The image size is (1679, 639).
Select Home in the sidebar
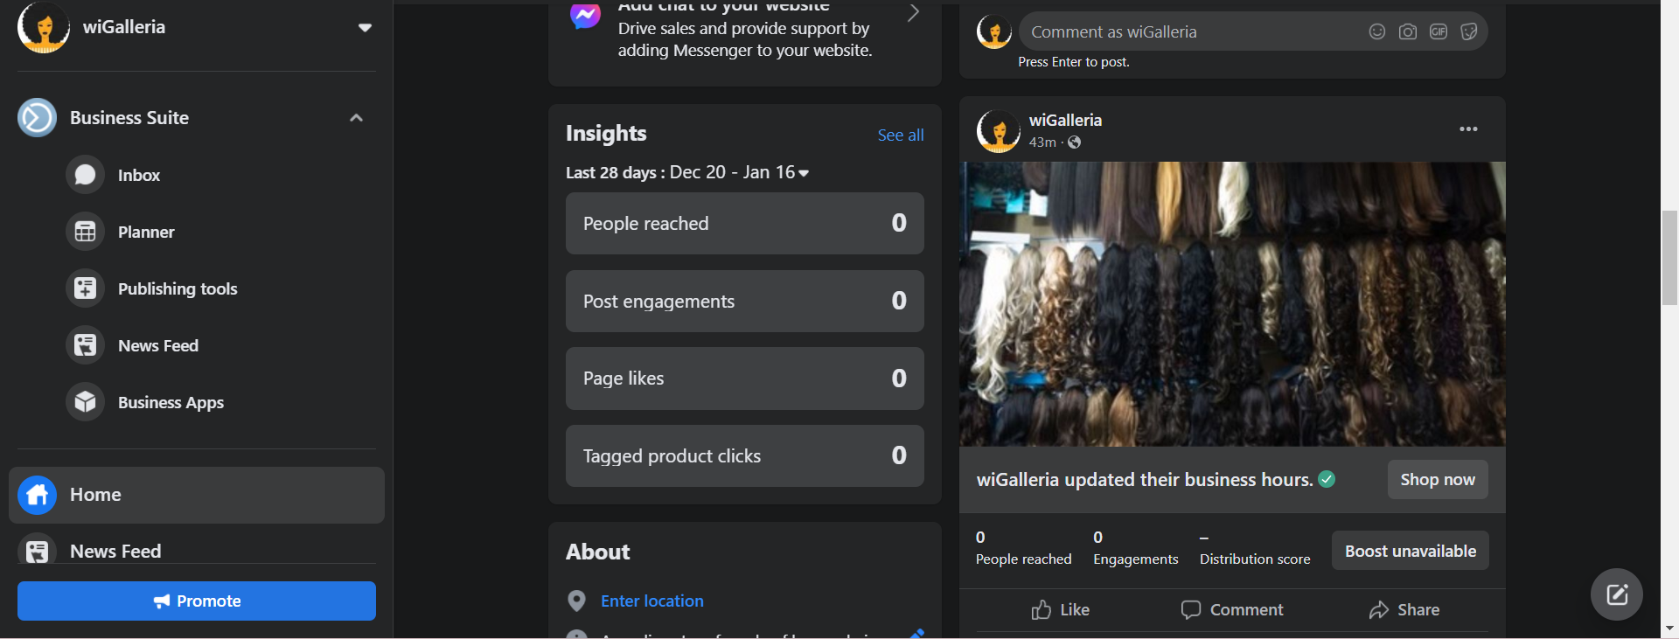197,495
